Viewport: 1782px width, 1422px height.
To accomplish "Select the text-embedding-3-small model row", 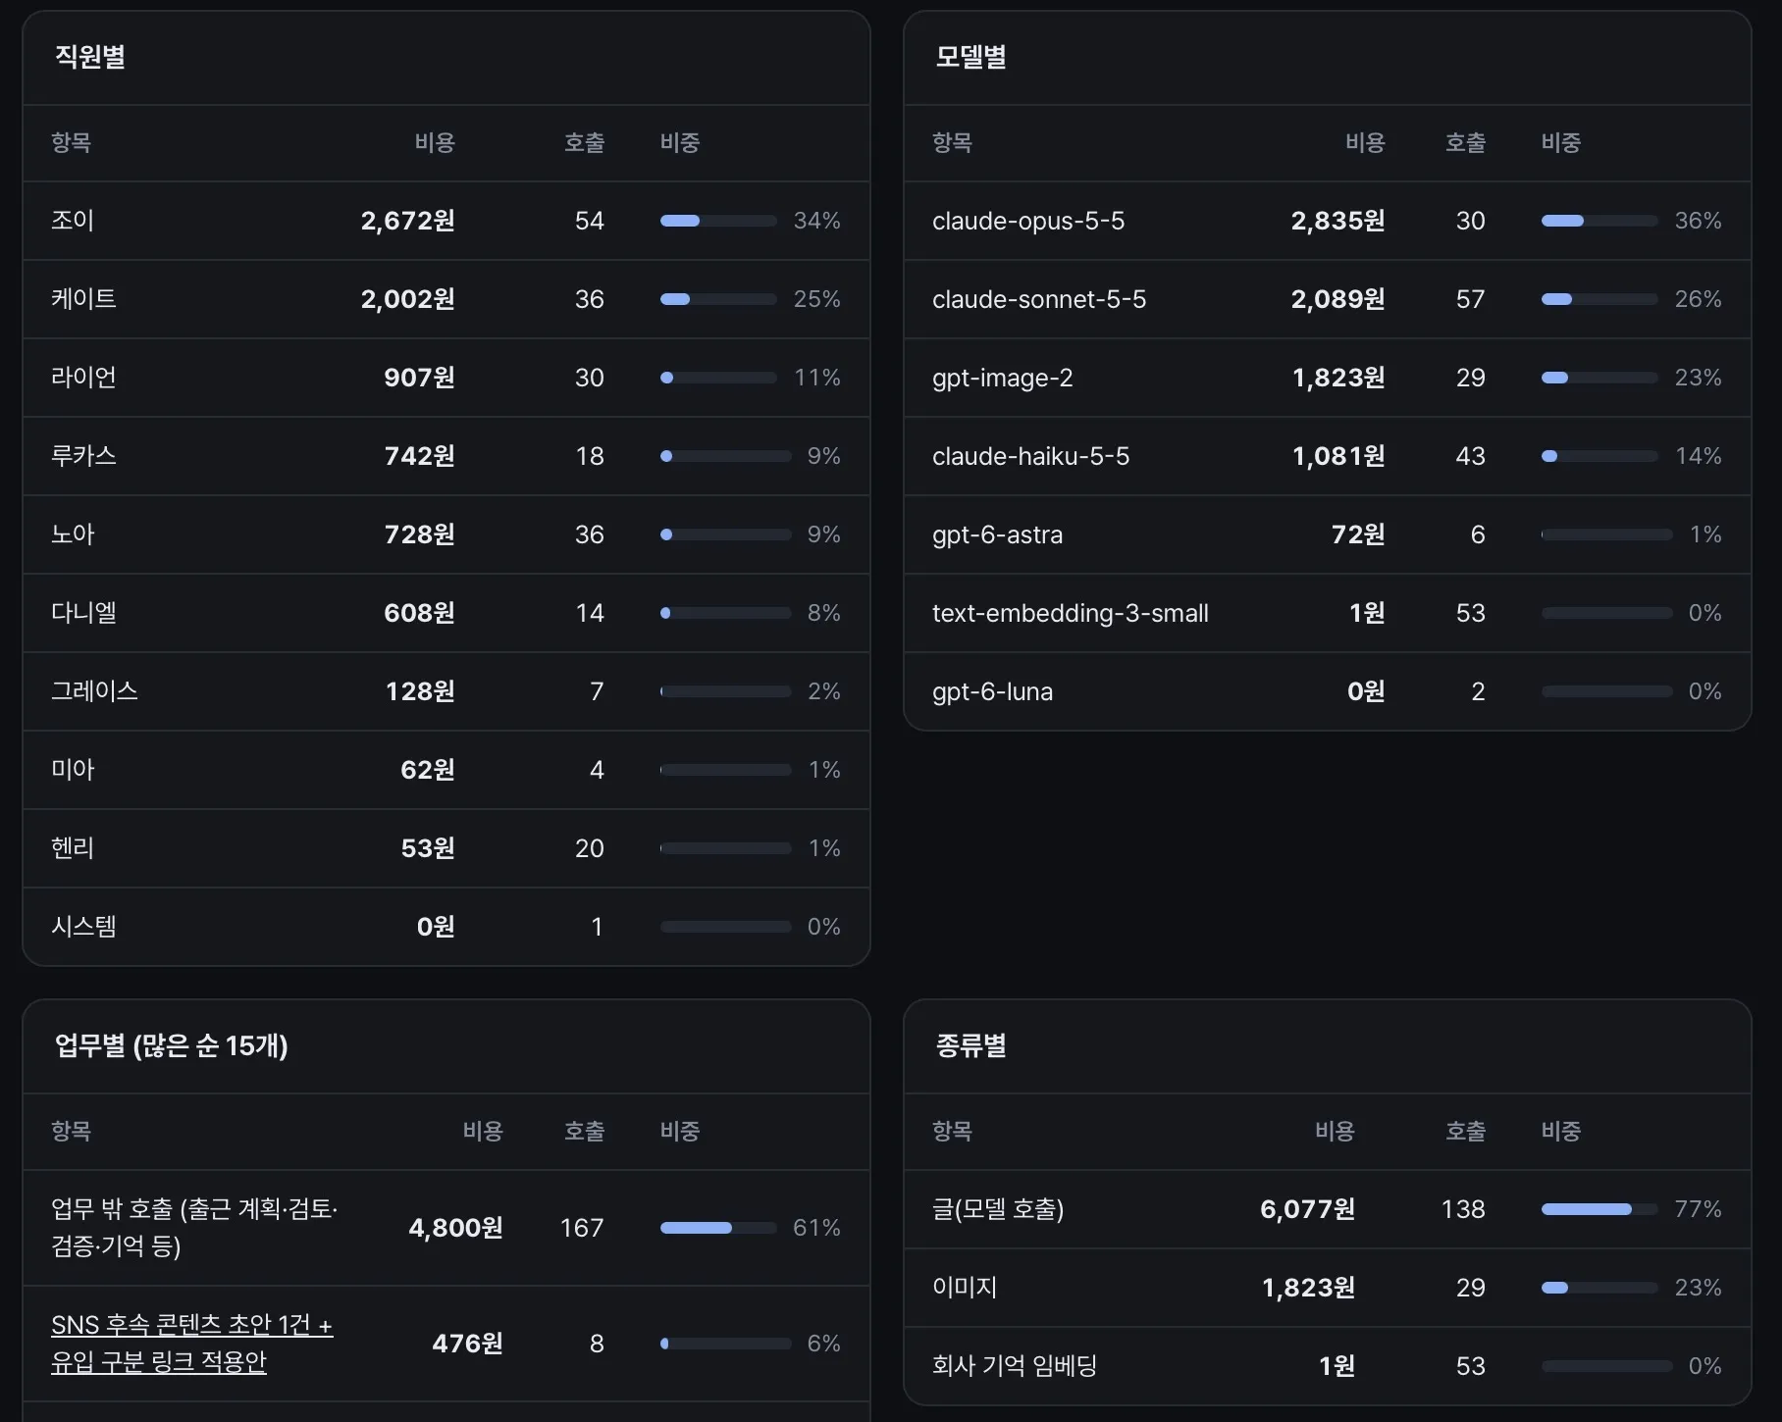I will tap(1328, 613).
